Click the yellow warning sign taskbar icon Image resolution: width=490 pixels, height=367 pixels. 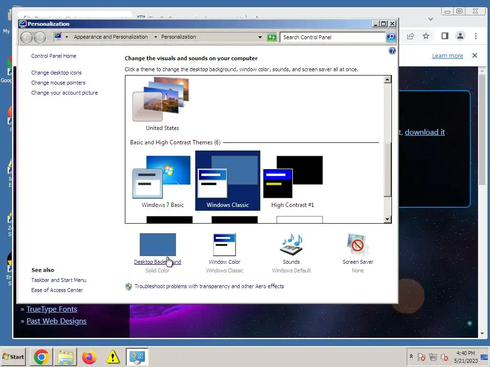(x=113, y=357)
